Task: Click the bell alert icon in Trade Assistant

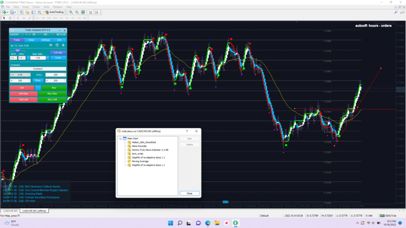Action: (63, 45)
